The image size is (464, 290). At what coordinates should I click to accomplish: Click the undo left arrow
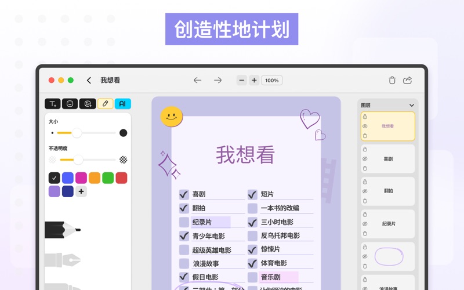coord(198,81)
